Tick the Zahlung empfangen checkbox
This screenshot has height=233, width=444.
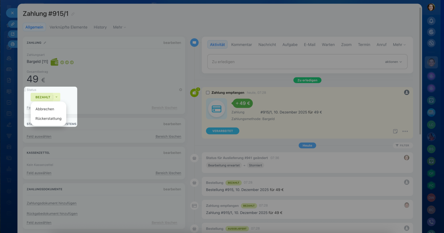208,93
